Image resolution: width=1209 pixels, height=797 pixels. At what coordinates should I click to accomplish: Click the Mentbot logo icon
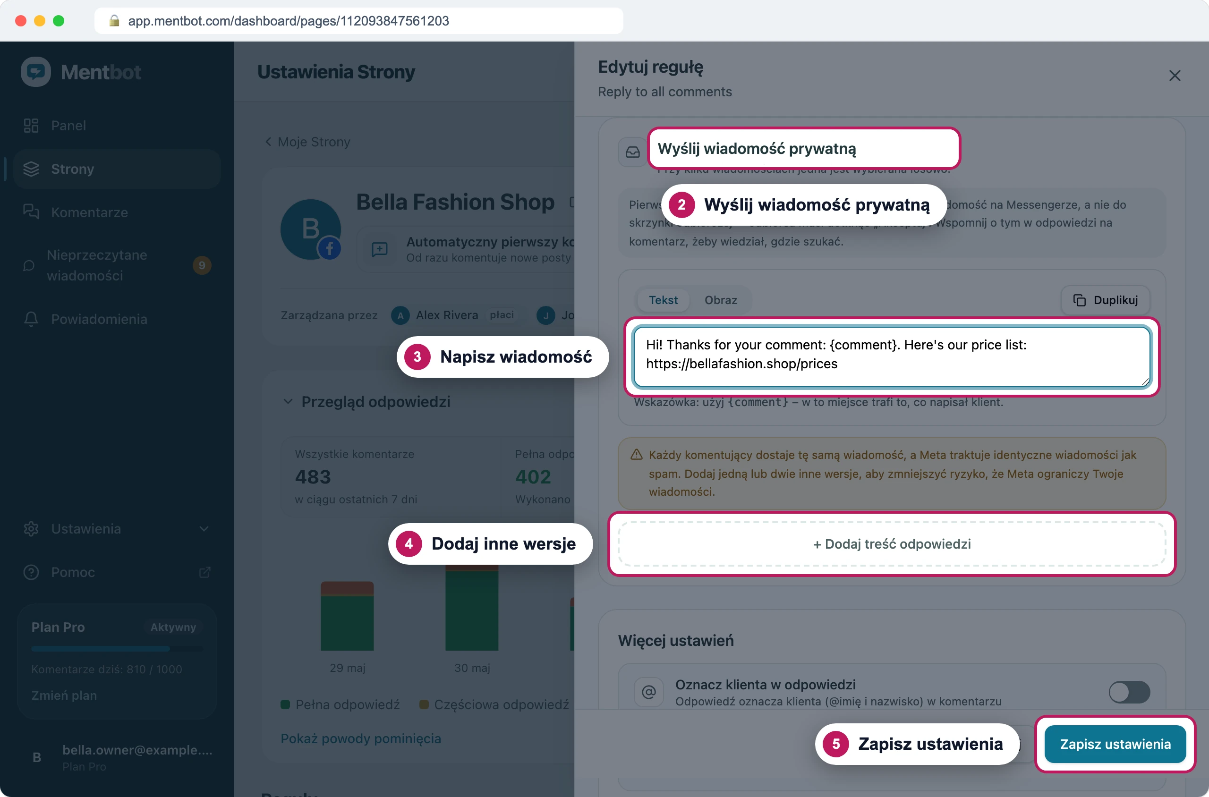point(35,72)
